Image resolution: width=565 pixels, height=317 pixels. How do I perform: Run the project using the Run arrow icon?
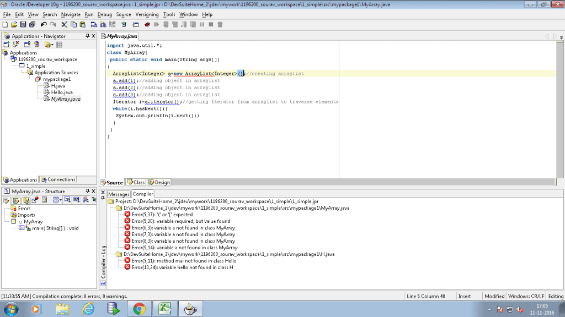[156, 24]
